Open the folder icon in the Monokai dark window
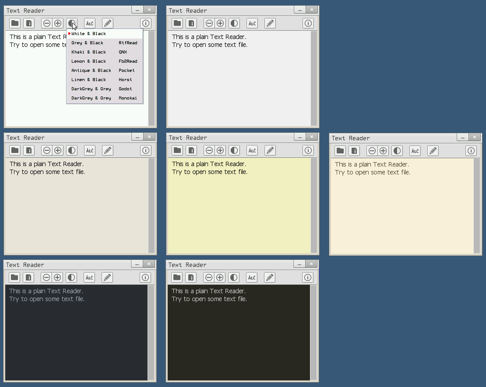This screenshot has width=486, height=387. coord(177,277)
